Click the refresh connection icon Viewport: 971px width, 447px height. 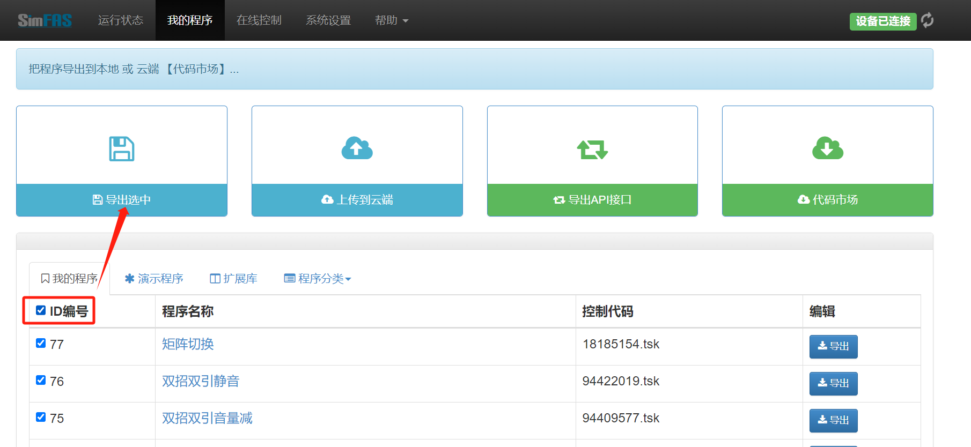click(927, 20)
